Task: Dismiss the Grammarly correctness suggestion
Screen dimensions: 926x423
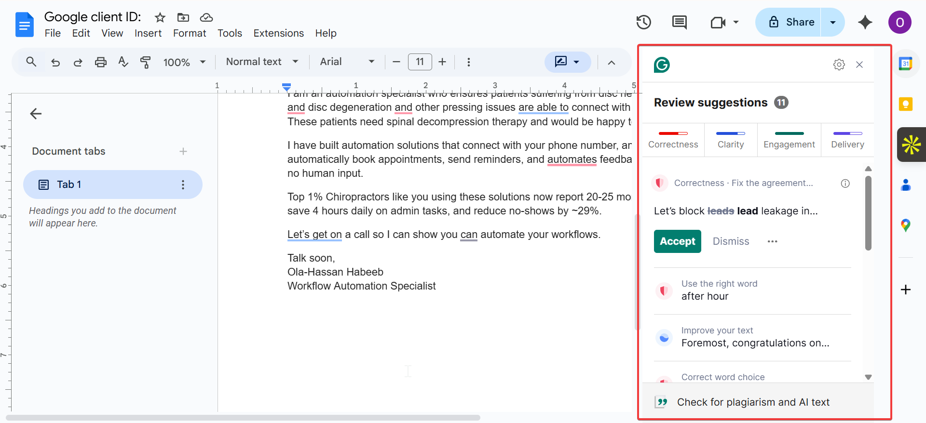Action: (x=731, y=241)
